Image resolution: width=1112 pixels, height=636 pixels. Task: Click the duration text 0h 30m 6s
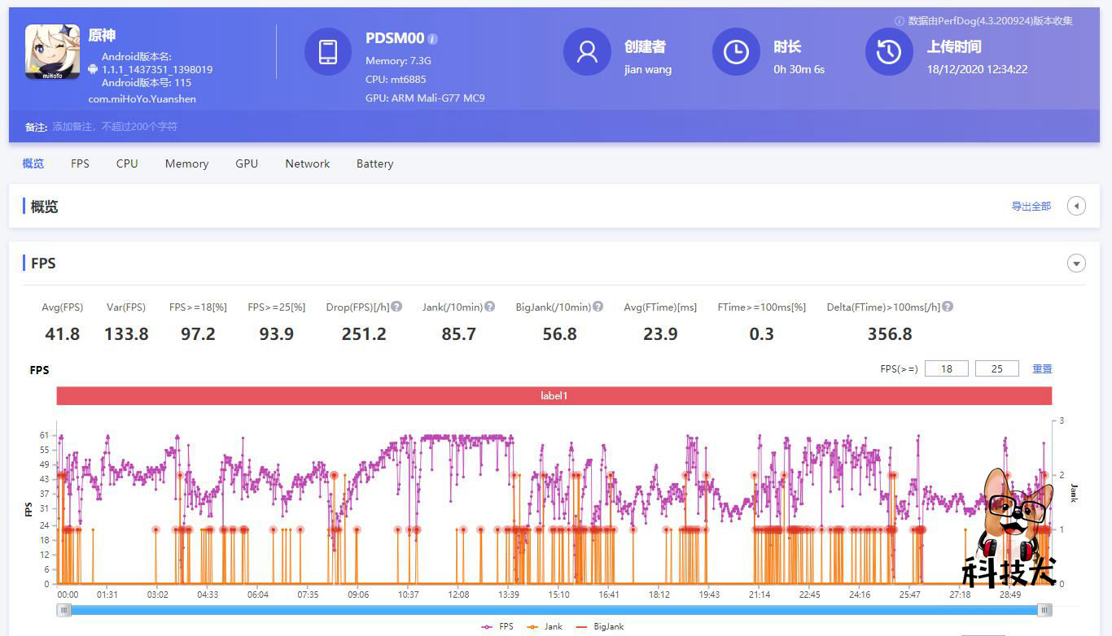click(799, 69)
